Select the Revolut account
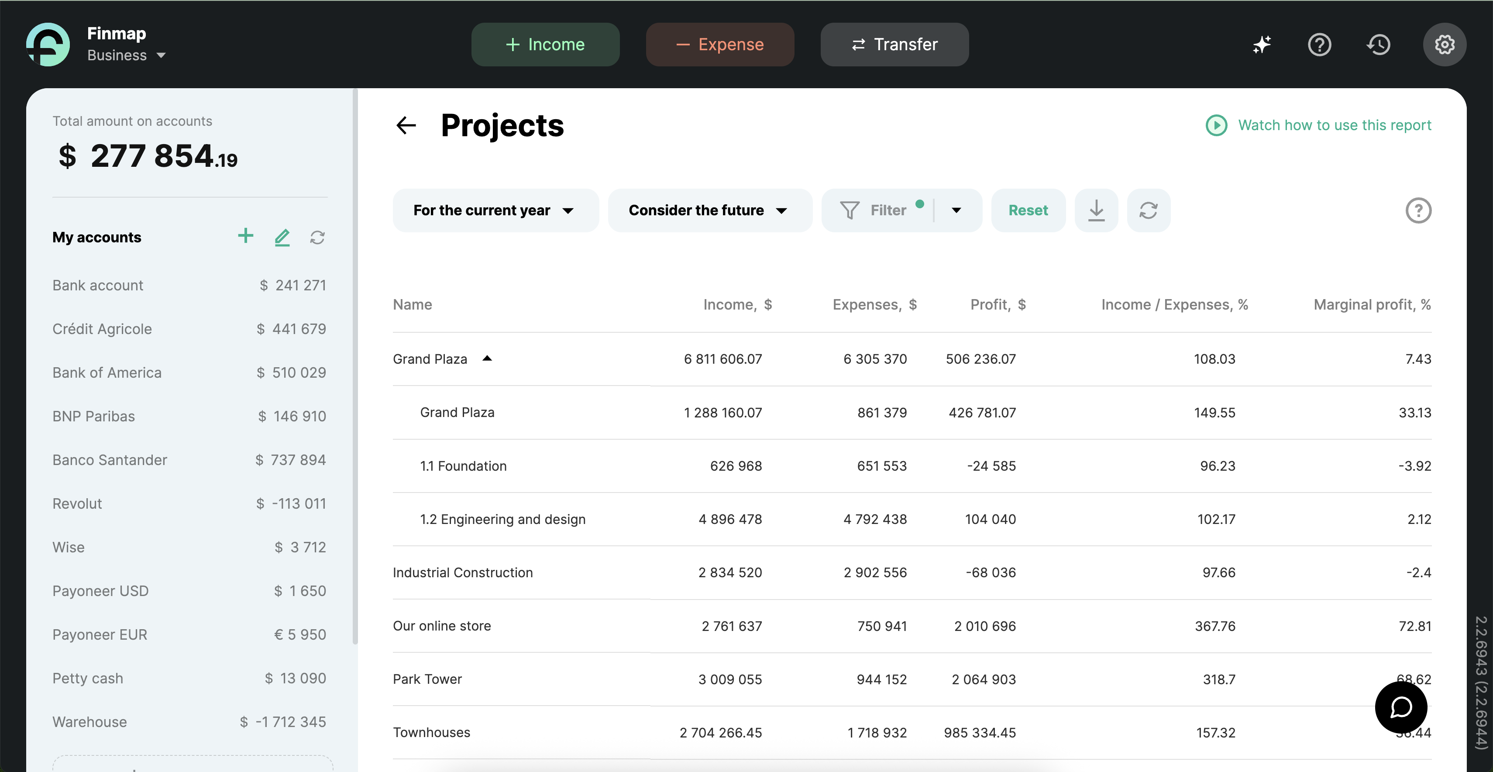Screen dimensions: 1493x772 pyautogui.click(x=189, y=503)
